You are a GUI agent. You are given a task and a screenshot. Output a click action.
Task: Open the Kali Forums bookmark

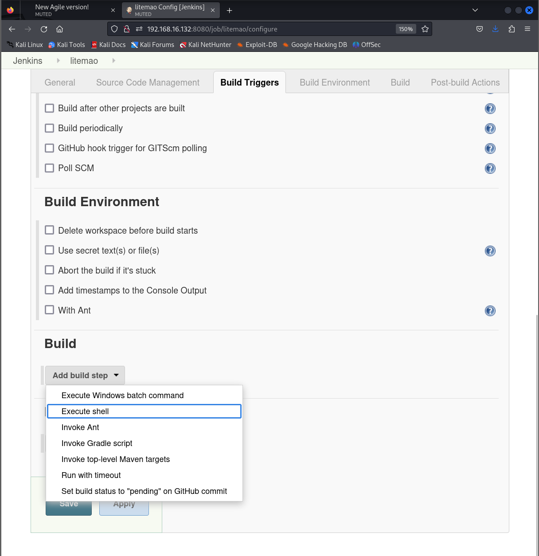(x=152, y=45)
